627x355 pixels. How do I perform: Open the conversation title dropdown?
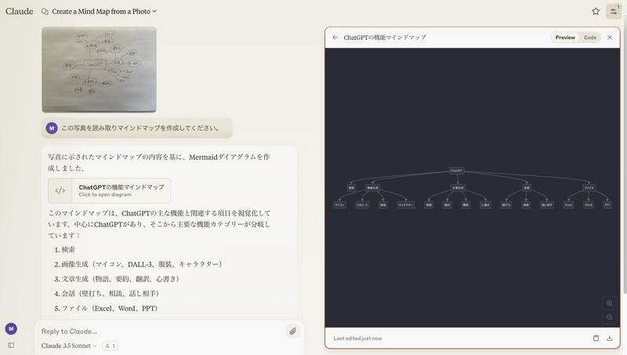104,12
